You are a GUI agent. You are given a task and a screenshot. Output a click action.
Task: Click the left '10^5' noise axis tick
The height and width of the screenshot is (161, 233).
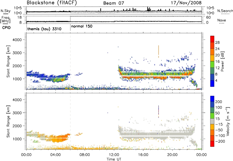(18, 8)
